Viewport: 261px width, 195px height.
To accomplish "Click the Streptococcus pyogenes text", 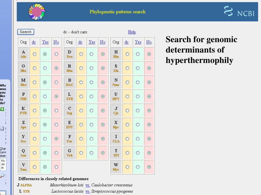I will (112, 191).
